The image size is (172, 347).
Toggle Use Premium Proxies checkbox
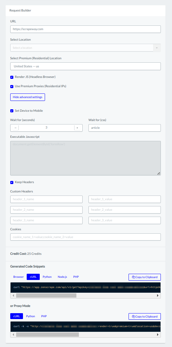12,87
